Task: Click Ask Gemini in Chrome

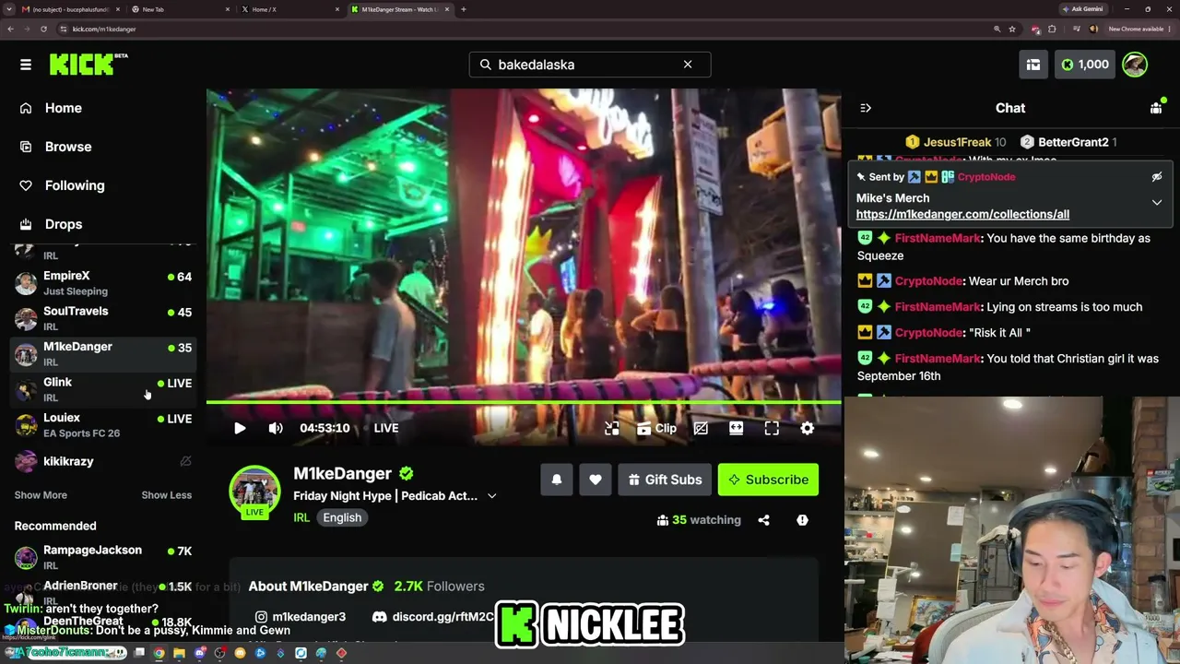Action: (x=1082, y=9)
